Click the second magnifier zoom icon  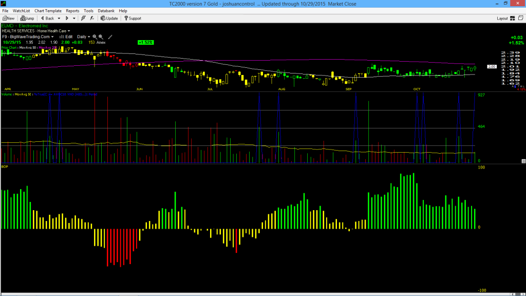point(101,37)
